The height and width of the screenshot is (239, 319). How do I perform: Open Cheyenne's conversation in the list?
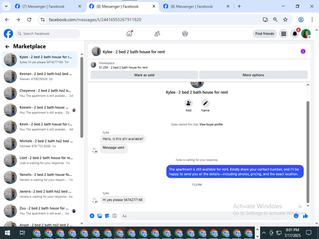point(40,93)
